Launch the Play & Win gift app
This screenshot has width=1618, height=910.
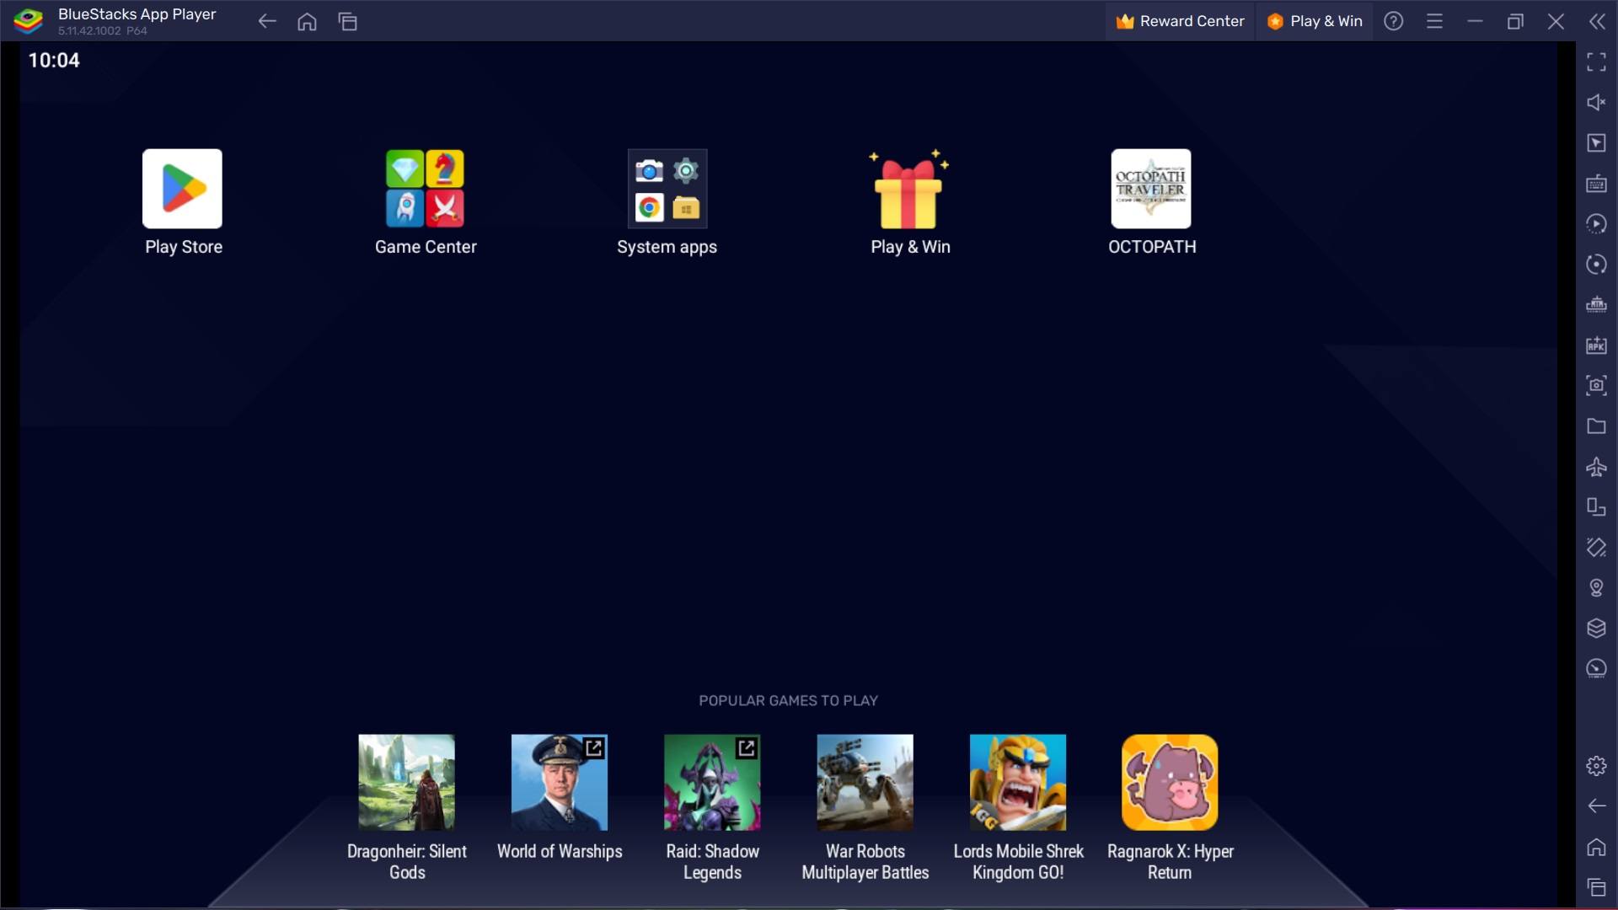click(909, 189)
